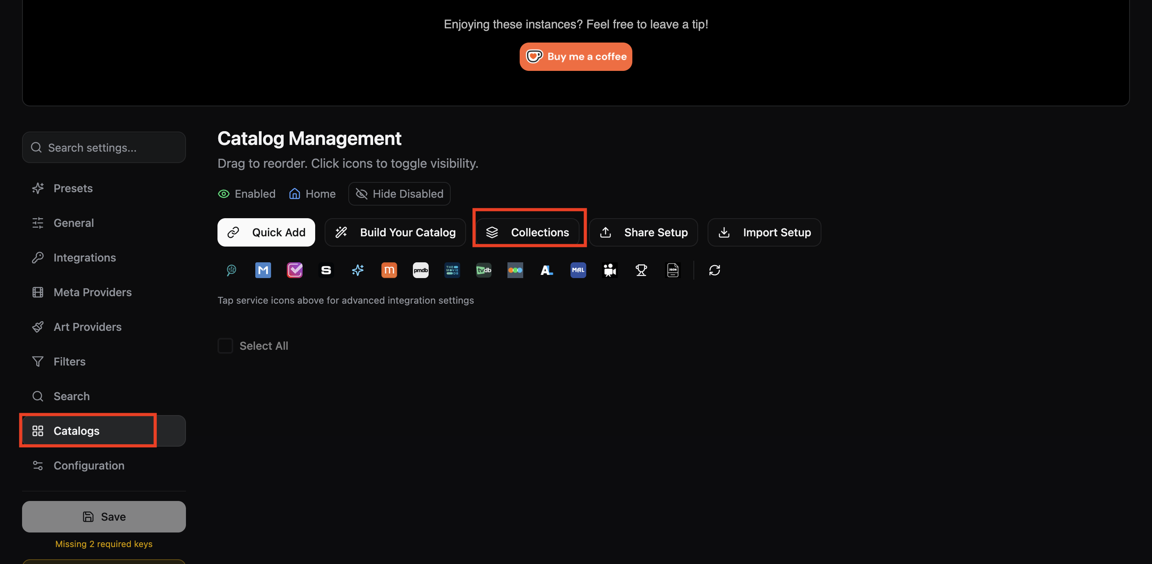The width and height of the screenshot is (1152, 564).
Task: Click the Missing 2 required keys warning
Action: 104,544
